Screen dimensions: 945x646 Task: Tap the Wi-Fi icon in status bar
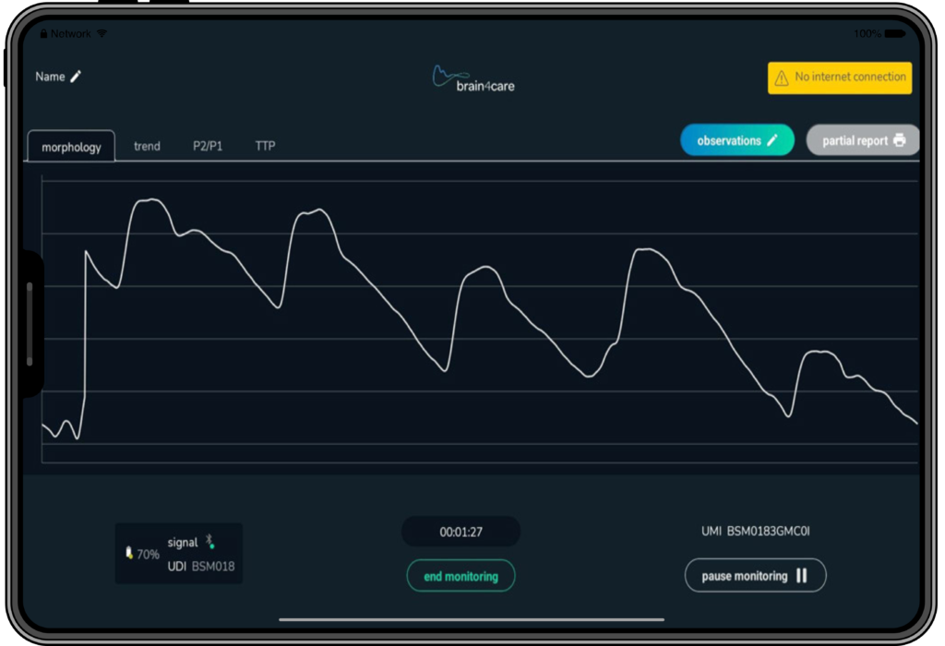(102, 34)
